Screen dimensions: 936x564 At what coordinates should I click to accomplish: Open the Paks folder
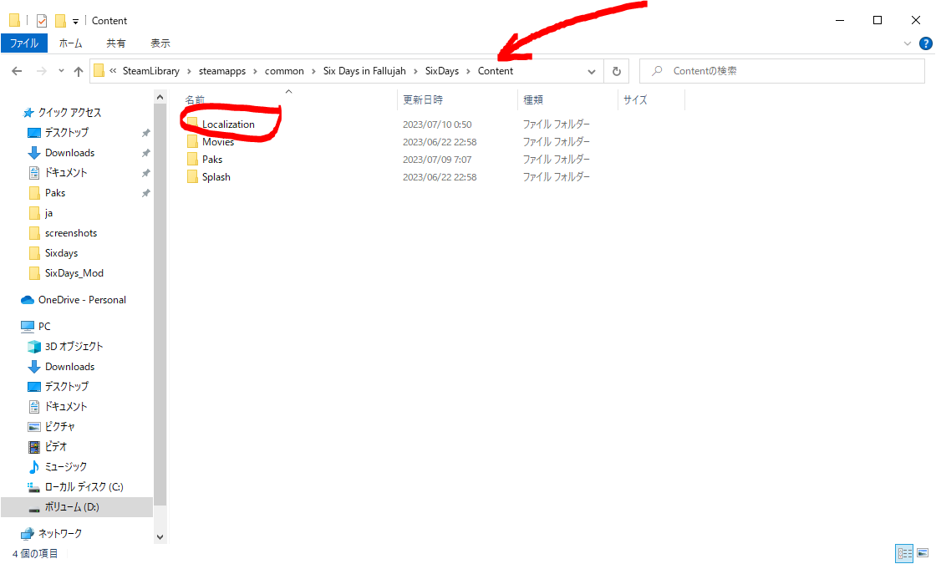[211, 160]
